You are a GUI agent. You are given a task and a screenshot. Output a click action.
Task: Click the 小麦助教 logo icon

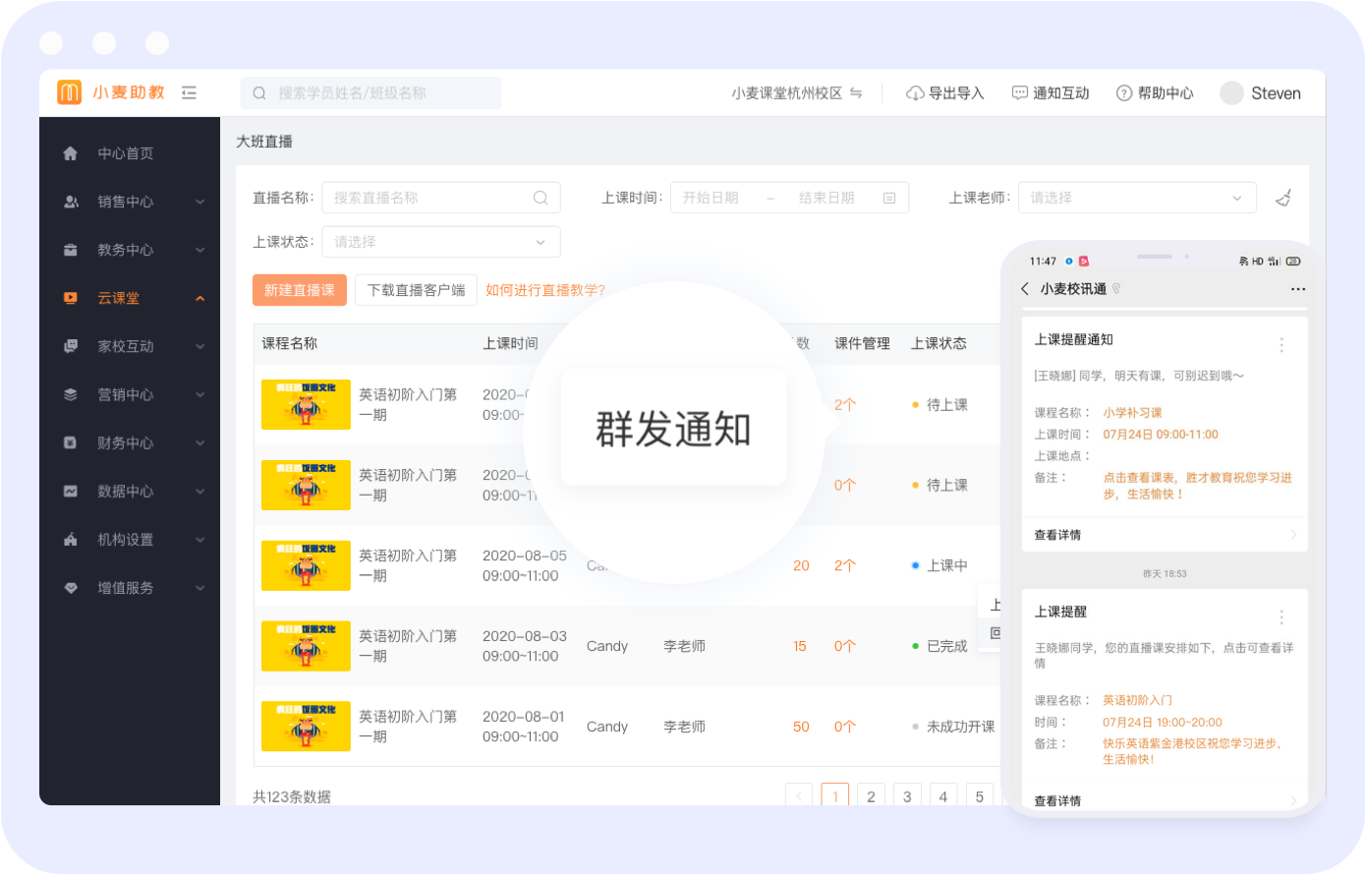[x=69, y=92]
